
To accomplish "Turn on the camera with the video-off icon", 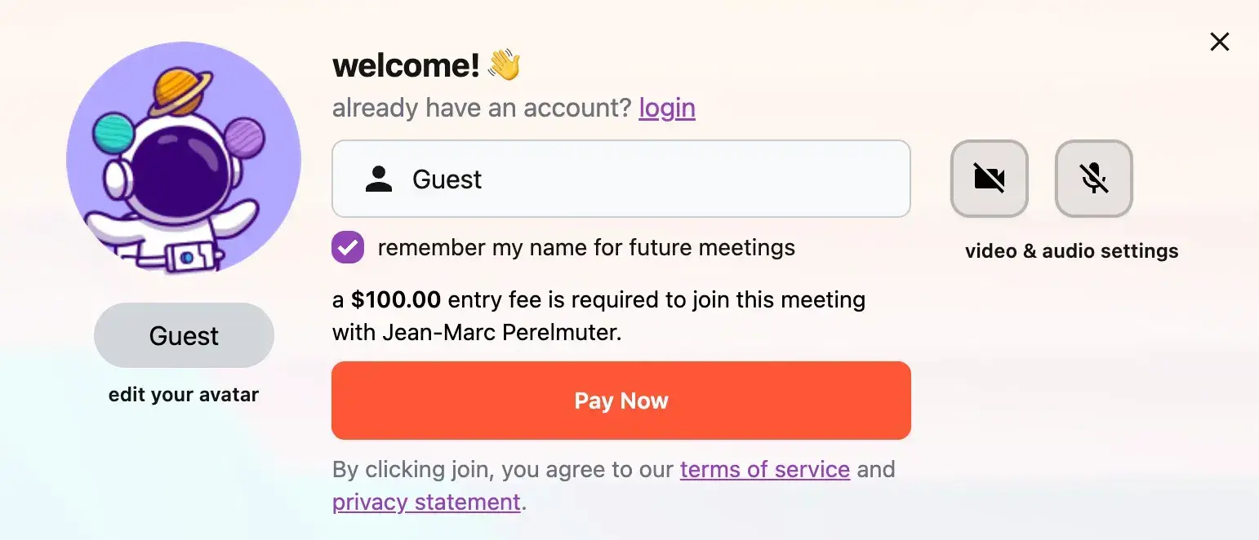I will point(989,179).
